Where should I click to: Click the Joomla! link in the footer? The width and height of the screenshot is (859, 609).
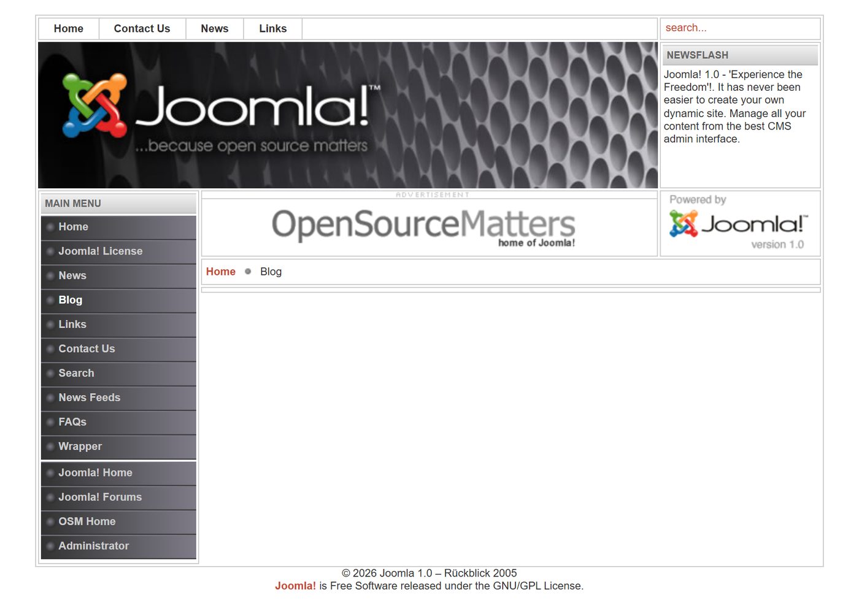[295, 586]
